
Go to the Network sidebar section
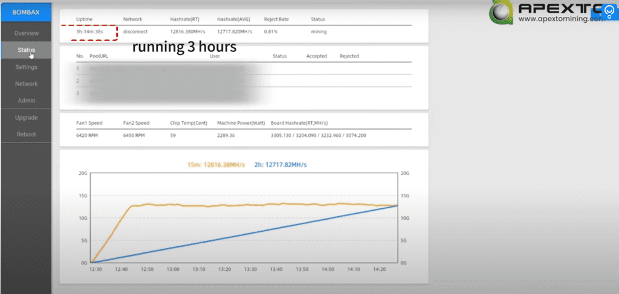[x=26, y=84]
